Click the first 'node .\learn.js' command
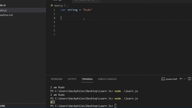Viewport: 192px width, 108px height. [126, 91]
